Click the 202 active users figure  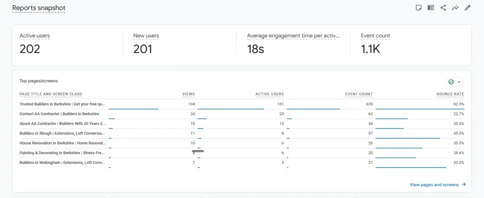pos(30,49)
